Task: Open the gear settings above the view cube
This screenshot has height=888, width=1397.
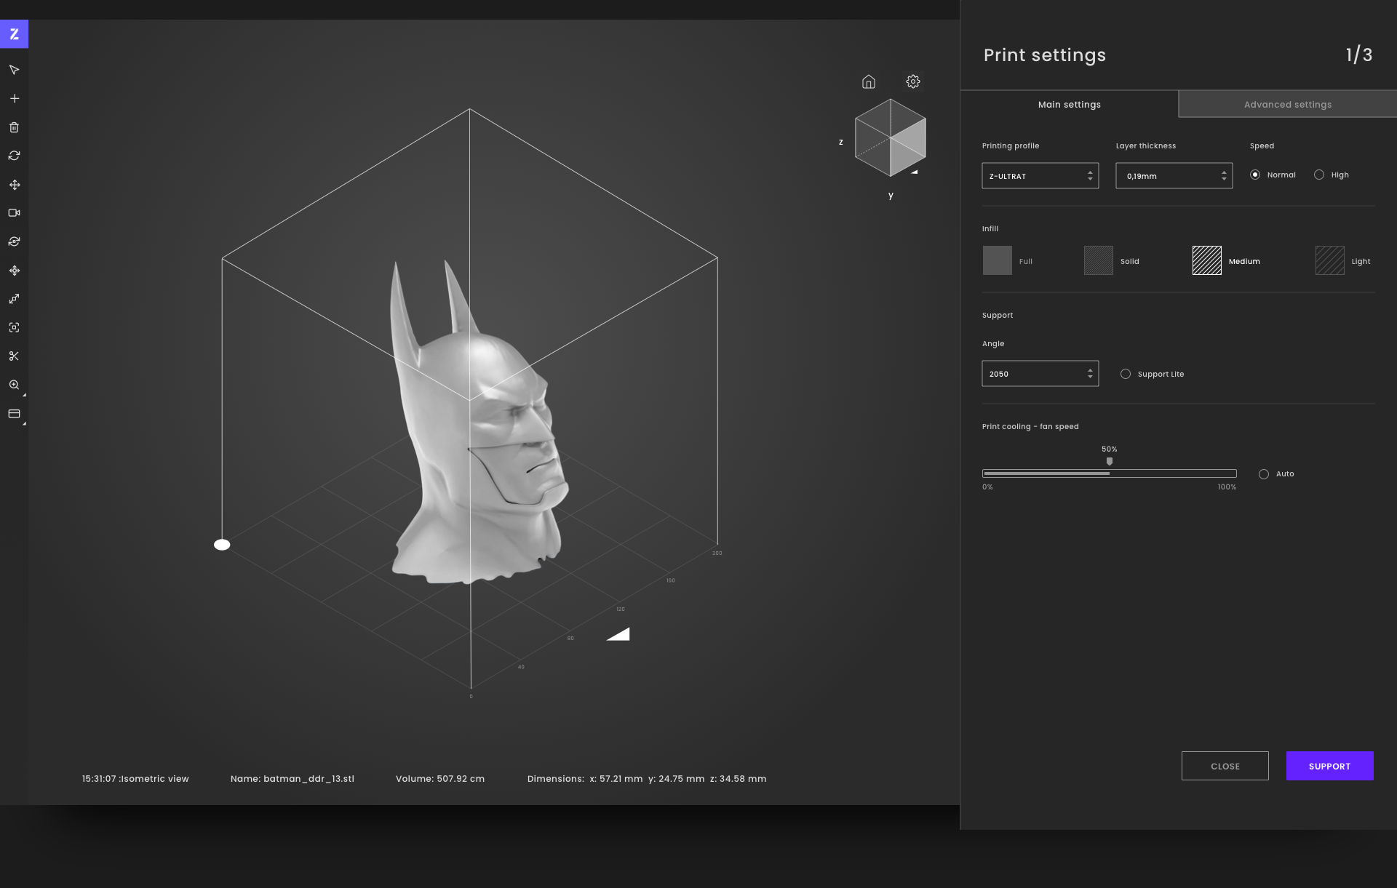Action: pyautogui.click(x=912, y=81)
